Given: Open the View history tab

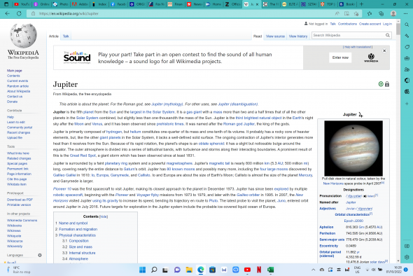Looking at the screenshot, I should (x=298, y=36).
